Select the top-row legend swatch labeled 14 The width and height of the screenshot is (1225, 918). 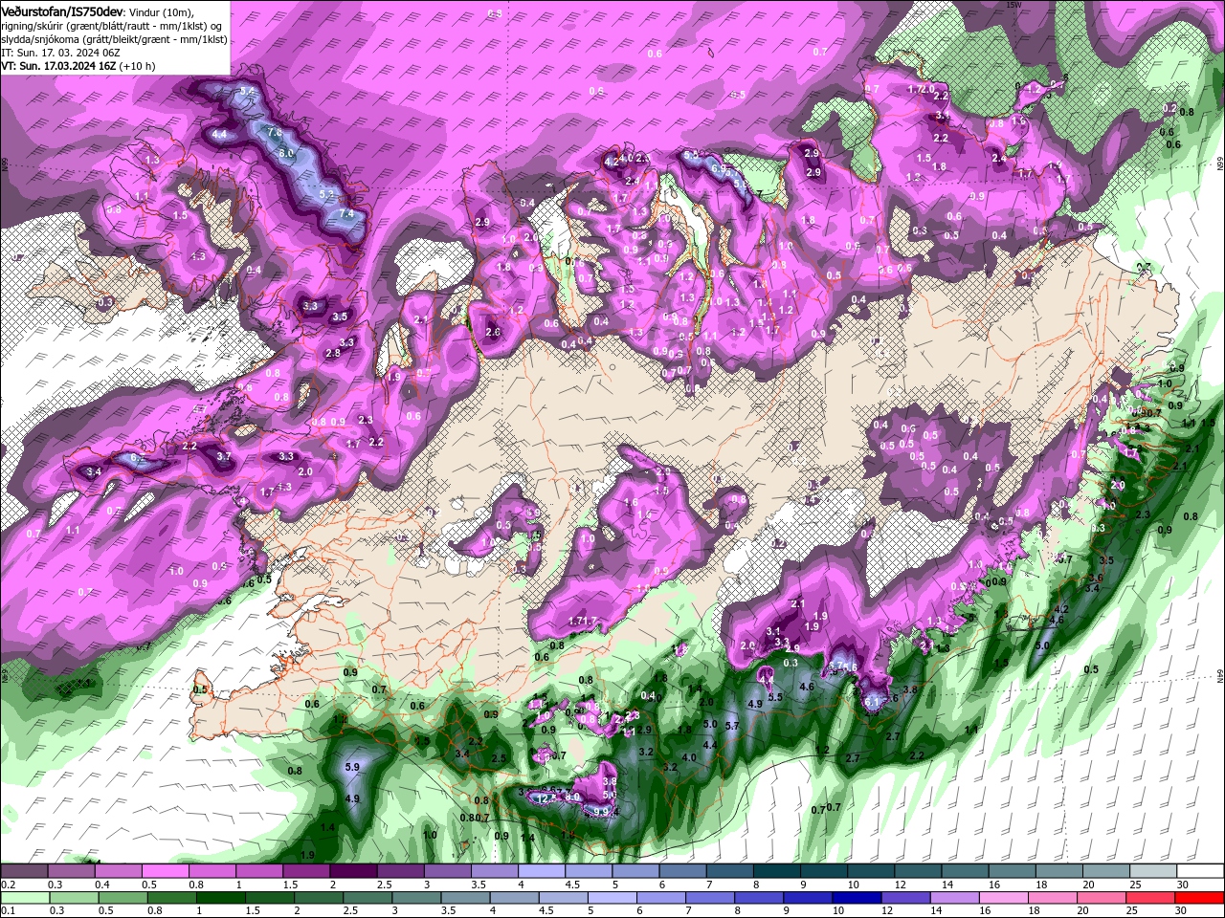(x=966, y=872)
